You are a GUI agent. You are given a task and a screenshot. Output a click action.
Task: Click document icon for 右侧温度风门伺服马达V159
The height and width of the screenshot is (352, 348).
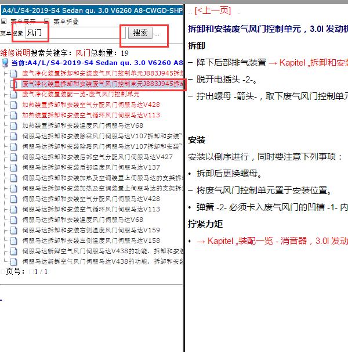[14, 231]
